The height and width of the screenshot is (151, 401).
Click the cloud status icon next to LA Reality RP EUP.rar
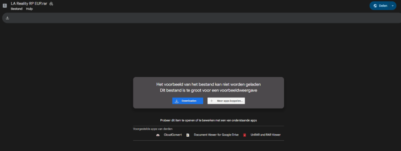pyautogui.click(x=51, y=4)
